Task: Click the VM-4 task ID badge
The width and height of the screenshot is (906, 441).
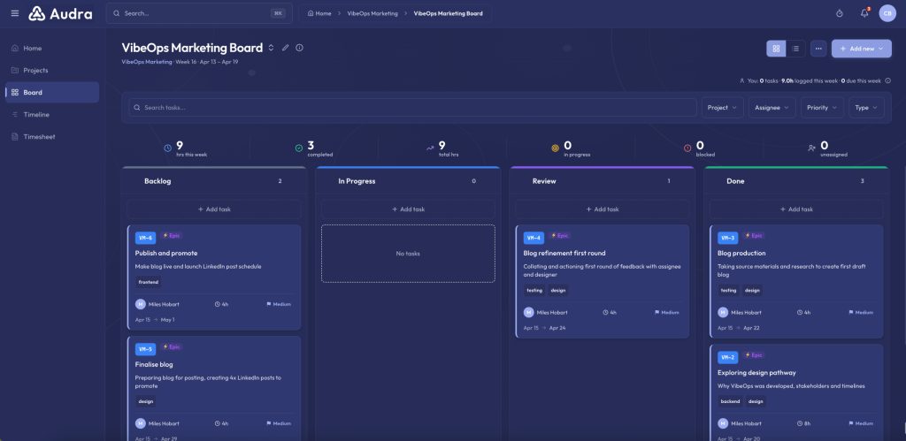Action: coord(534,238)
